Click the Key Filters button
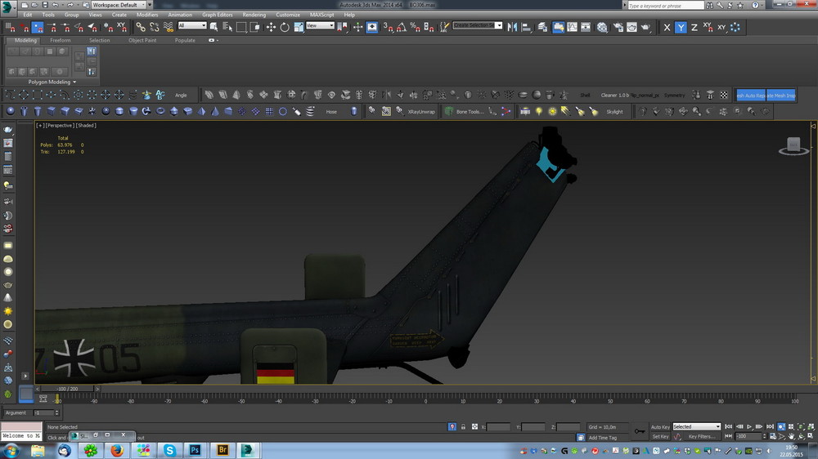This screenshot has width=818, height=459. (702, 437)
